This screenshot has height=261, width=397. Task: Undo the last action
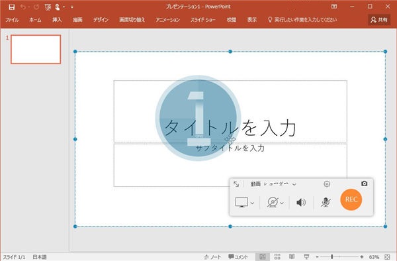click(23, 7)
